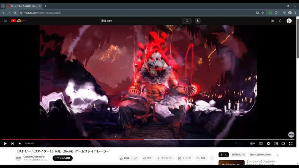
Task: Enter fullscreen mode
Action: tap(291, 143)
